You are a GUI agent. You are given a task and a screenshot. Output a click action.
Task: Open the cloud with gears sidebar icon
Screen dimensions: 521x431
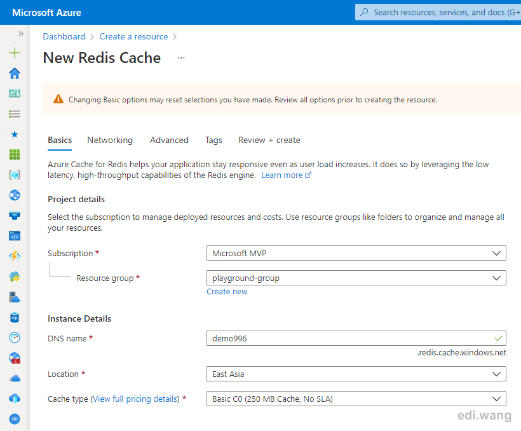tap(15, 277)
